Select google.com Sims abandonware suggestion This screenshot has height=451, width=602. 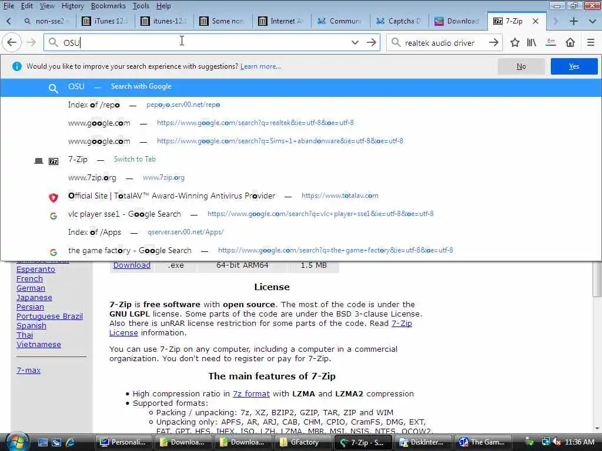pyautogui.click(x=301, y=141)
